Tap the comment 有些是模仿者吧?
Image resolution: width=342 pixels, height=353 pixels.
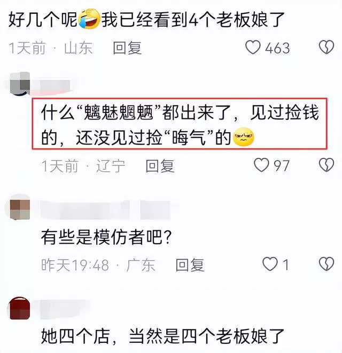tap(107, 237)
